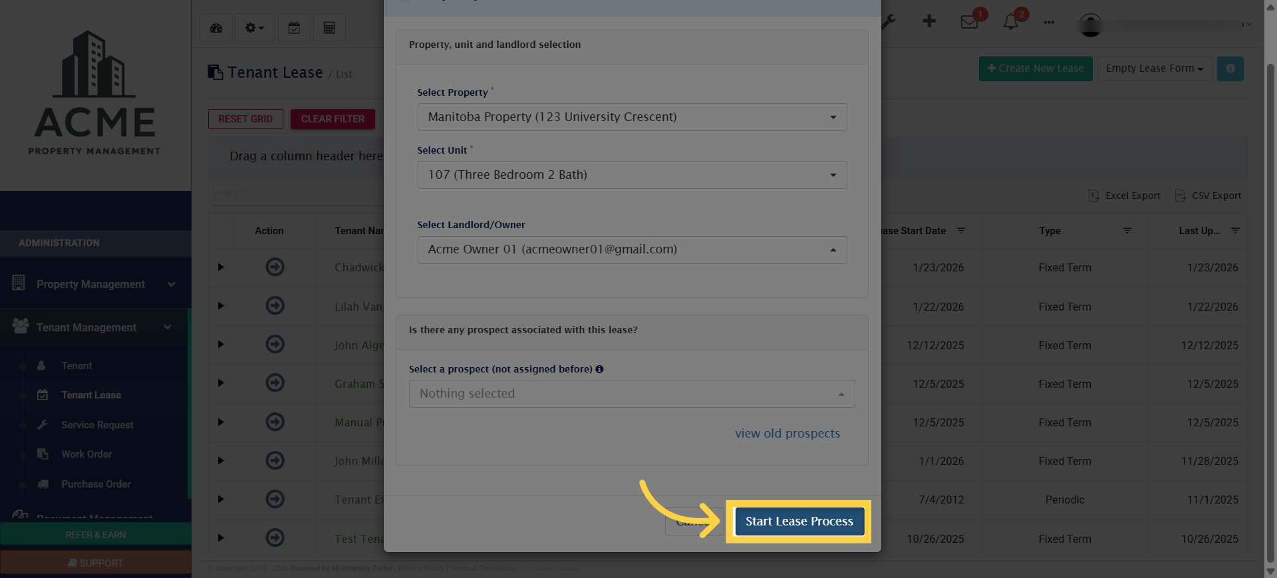Viewport: 1277px width, 578px height.
Task: Open the prospect 'Nothing selected' dropdown
Action: click(631, 393)
